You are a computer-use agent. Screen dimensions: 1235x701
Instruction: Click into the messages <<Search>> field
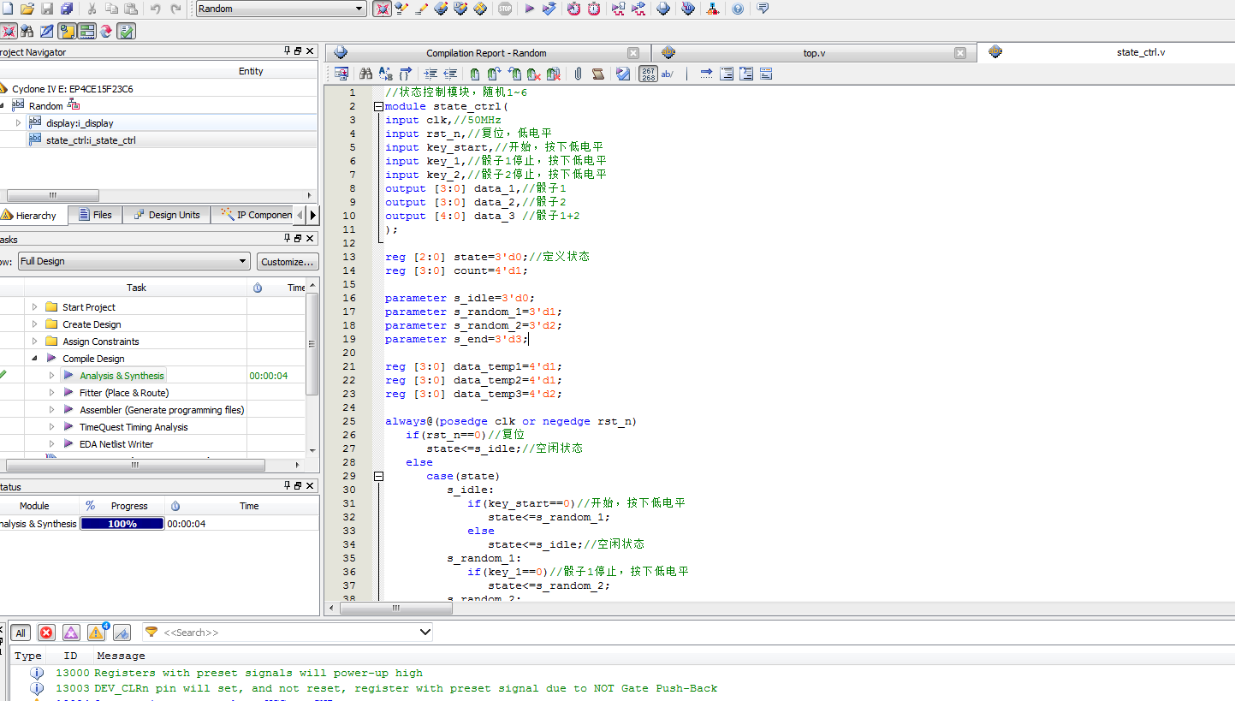288,633
